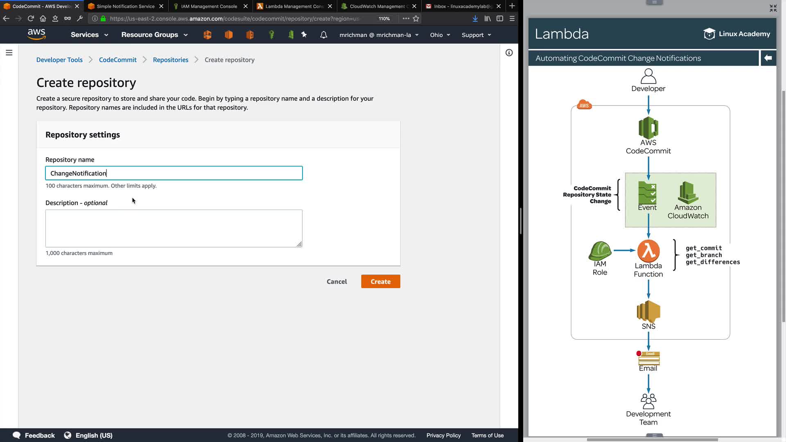Expand the Resource Groups dropdown
786x442 pixels.
[x=154, y=35]
